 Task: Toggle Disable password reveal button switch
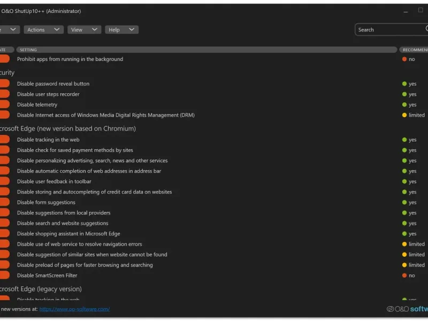coord(5,83)
